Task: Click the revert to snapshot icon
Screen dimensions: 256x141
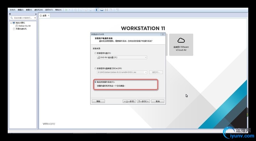Action: click(x=86, y=10)
